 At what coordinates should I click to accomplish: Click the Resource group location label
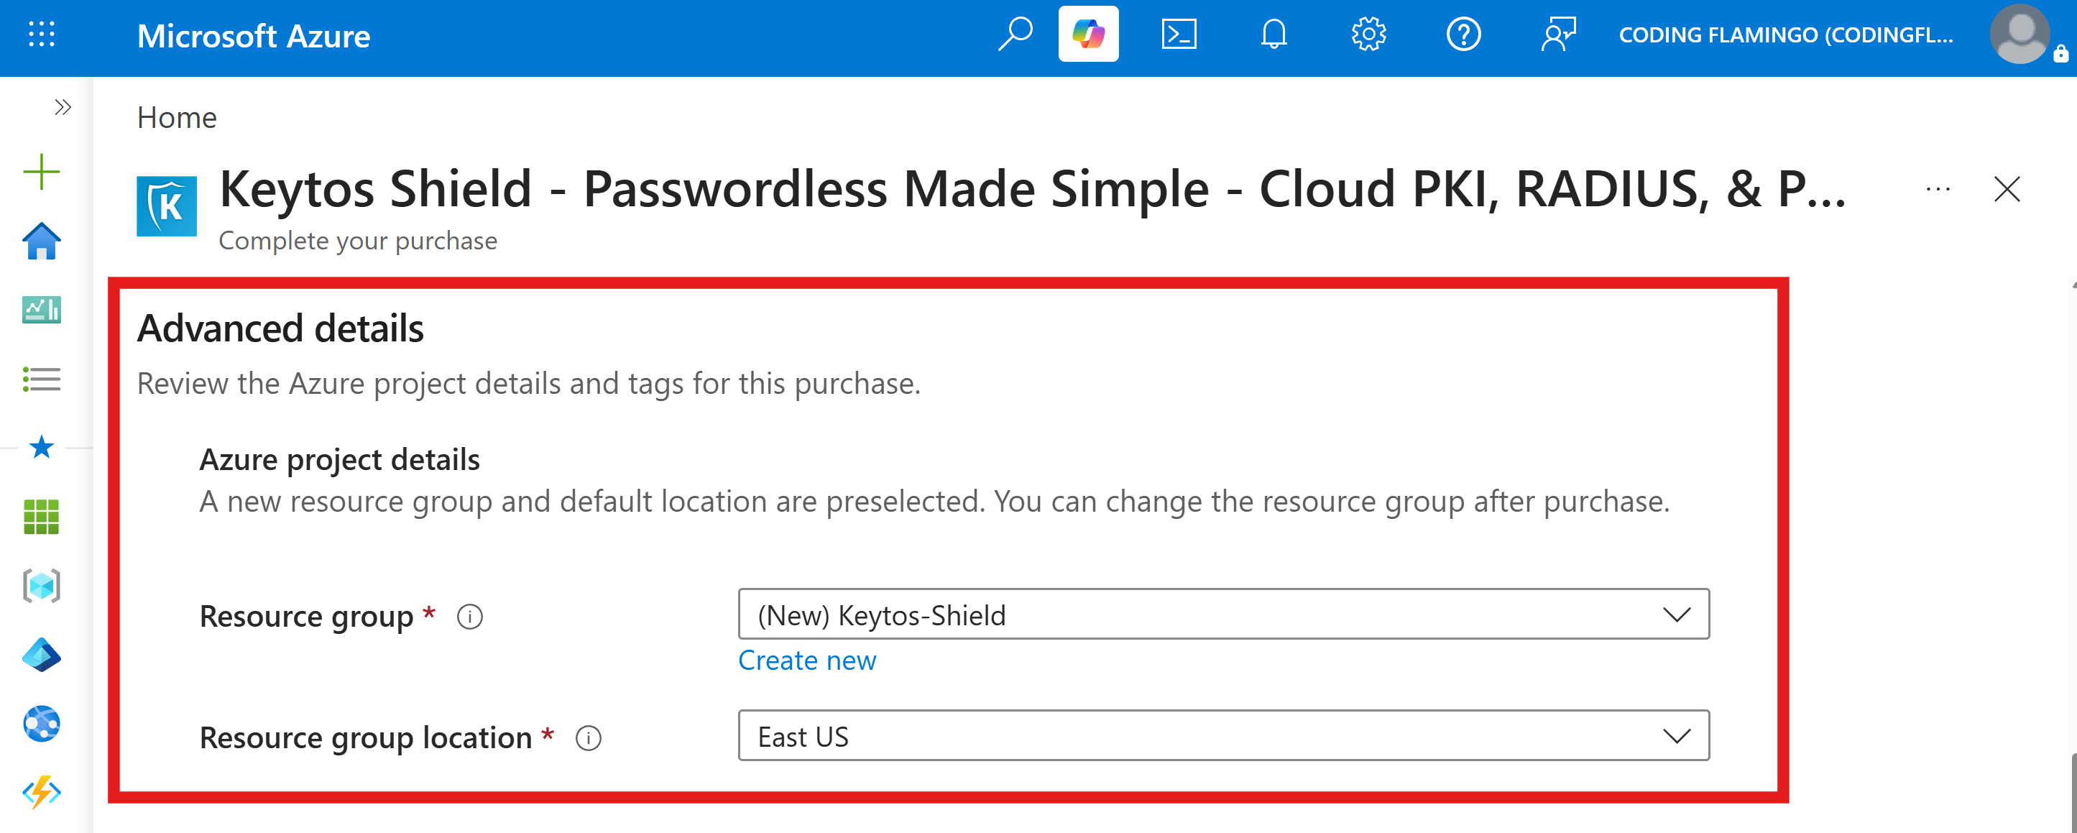[366, 738]
